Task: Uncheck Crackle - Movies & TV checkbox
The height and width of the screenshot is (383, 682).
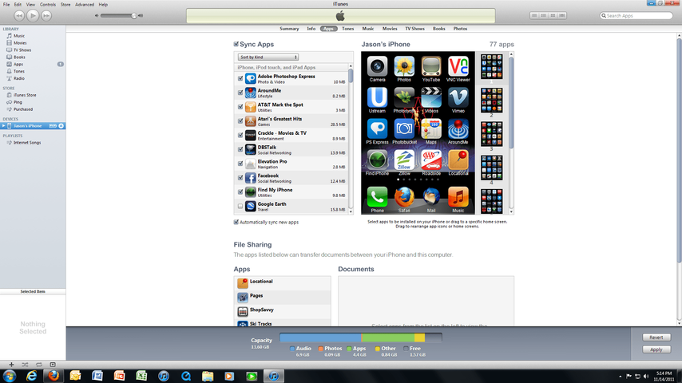Action: coord(240,135)
